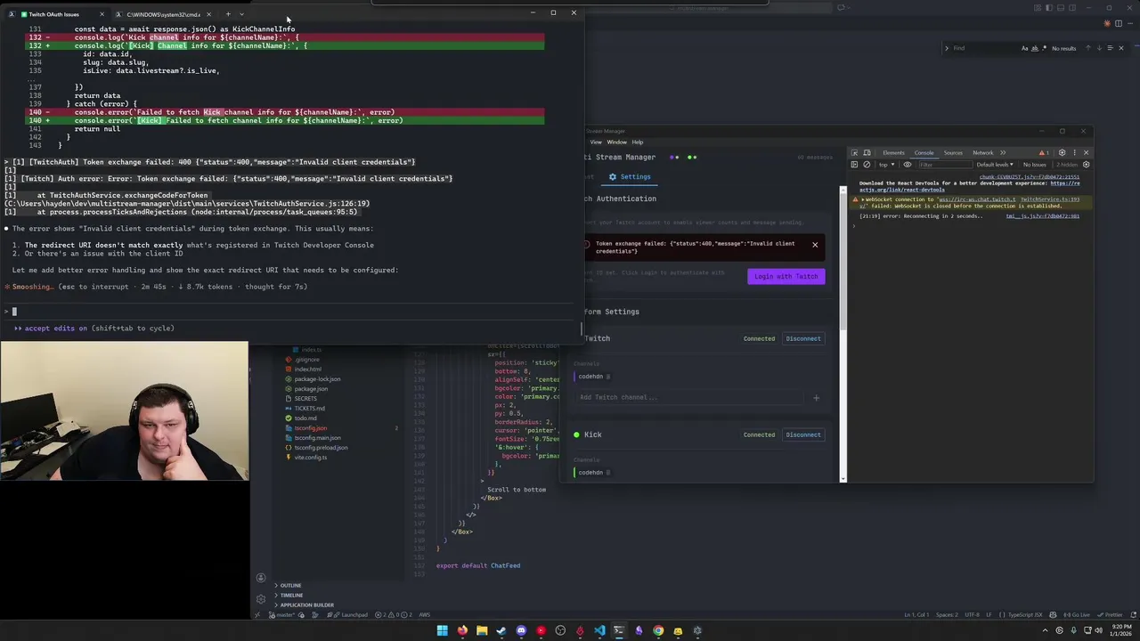Click the plus icon to add Twitch channel
The height and width of the screenshot is (641, 1140).
[x=816, y=398]
